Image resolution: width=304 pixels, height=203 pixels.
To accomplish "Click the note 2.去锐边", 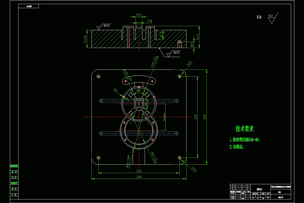I will coord(237,147).
